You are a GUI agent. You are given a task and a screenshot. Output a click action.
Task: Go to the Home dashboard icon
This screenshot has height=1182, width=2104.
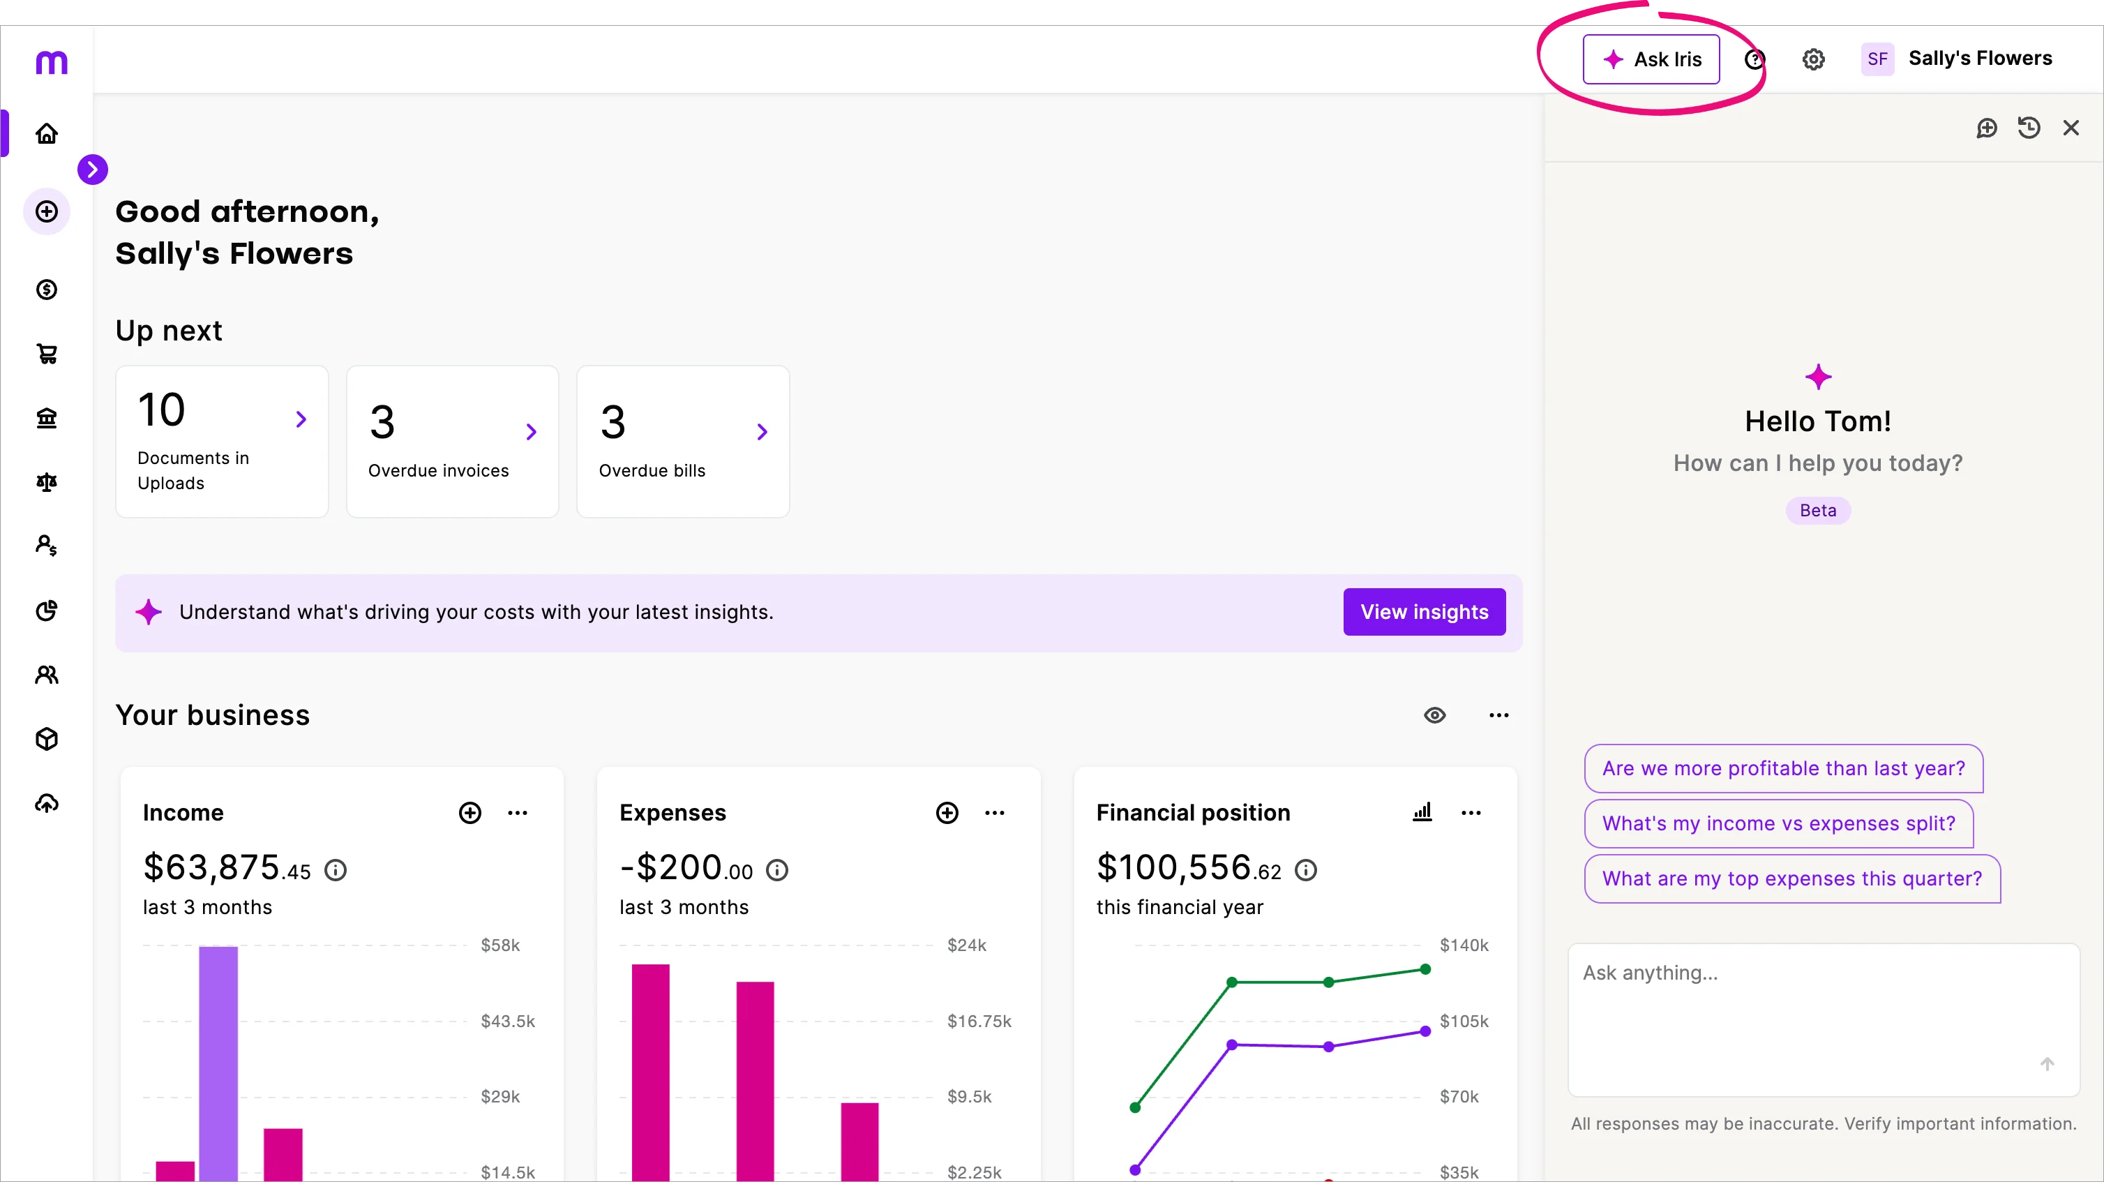coord(47,133)
